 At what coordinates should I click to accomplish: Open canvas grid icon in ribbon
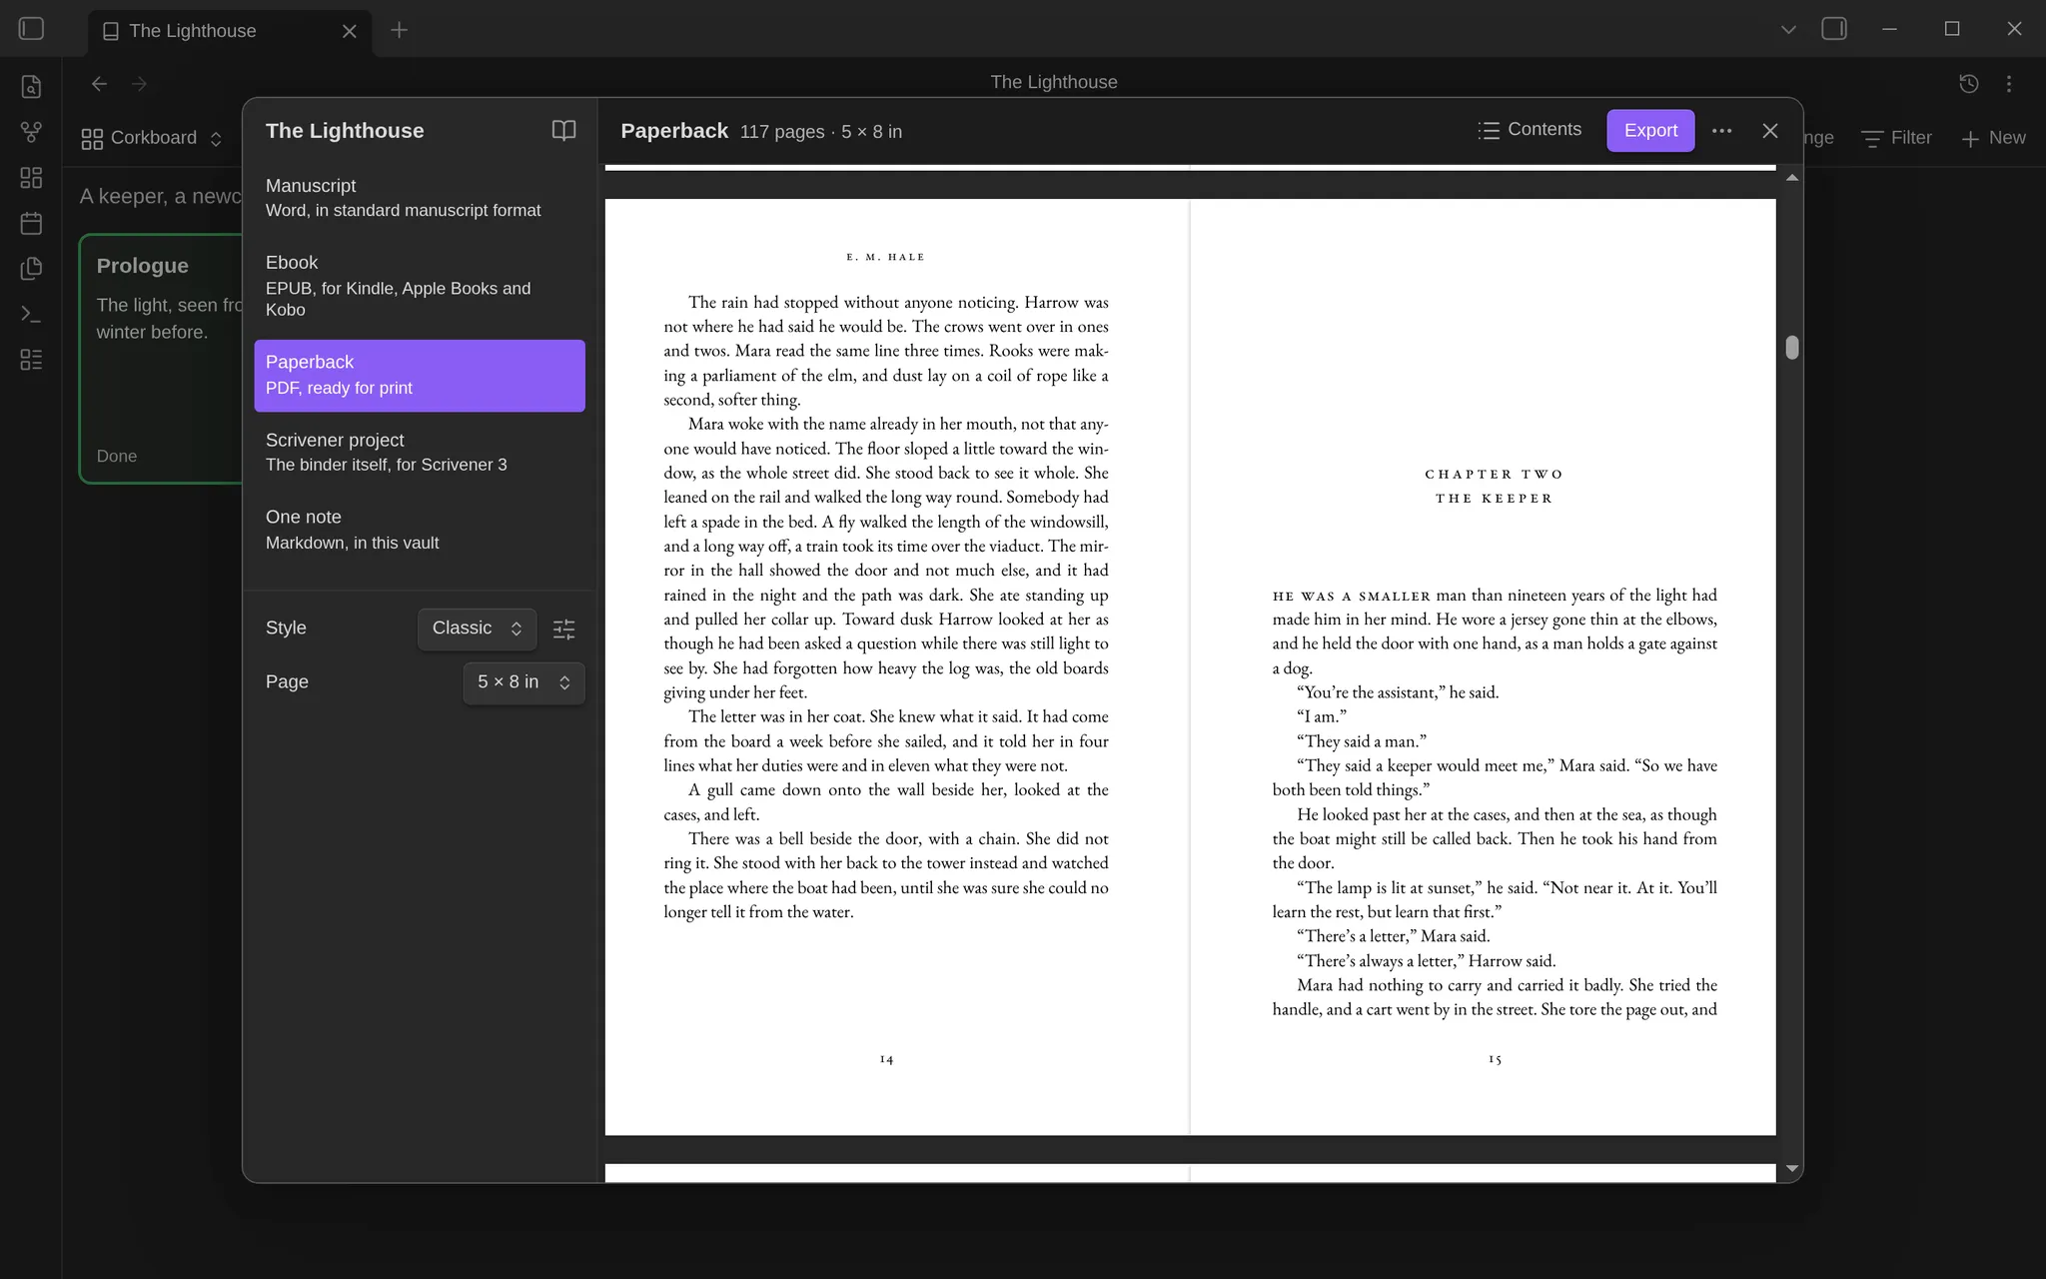coord(31,178)
